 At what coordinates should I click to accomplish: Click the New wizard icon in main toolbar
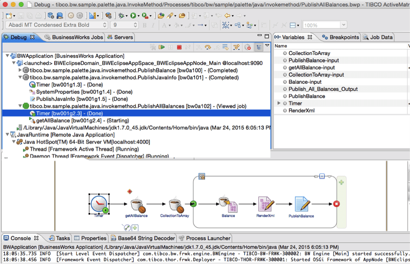(9, 16)
